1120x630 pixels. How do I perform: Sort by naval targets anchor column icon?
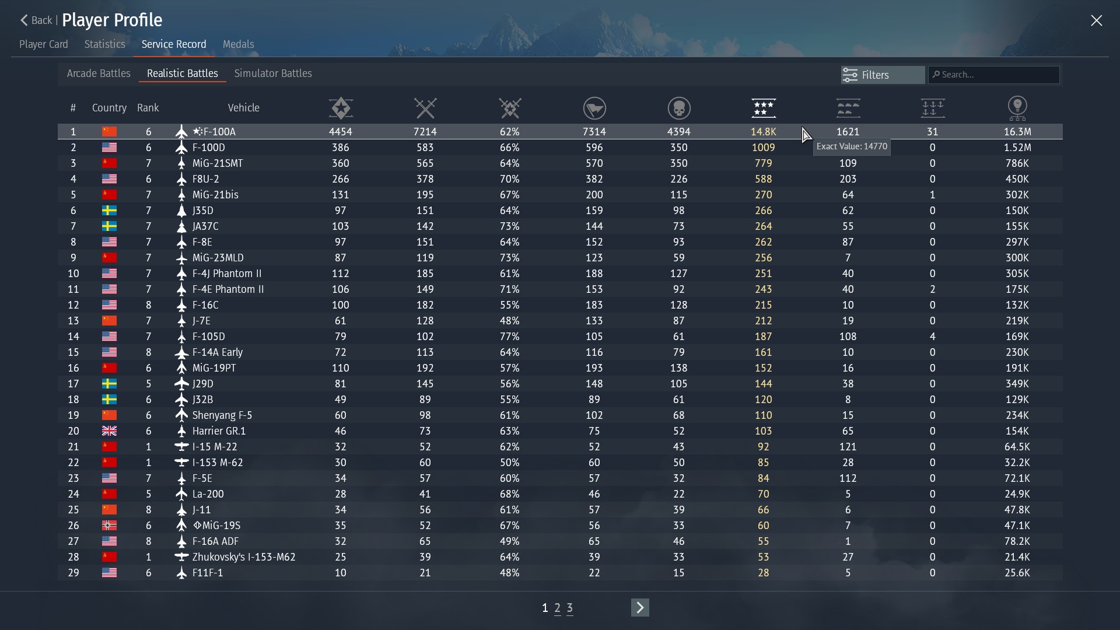tap(933, 108)
